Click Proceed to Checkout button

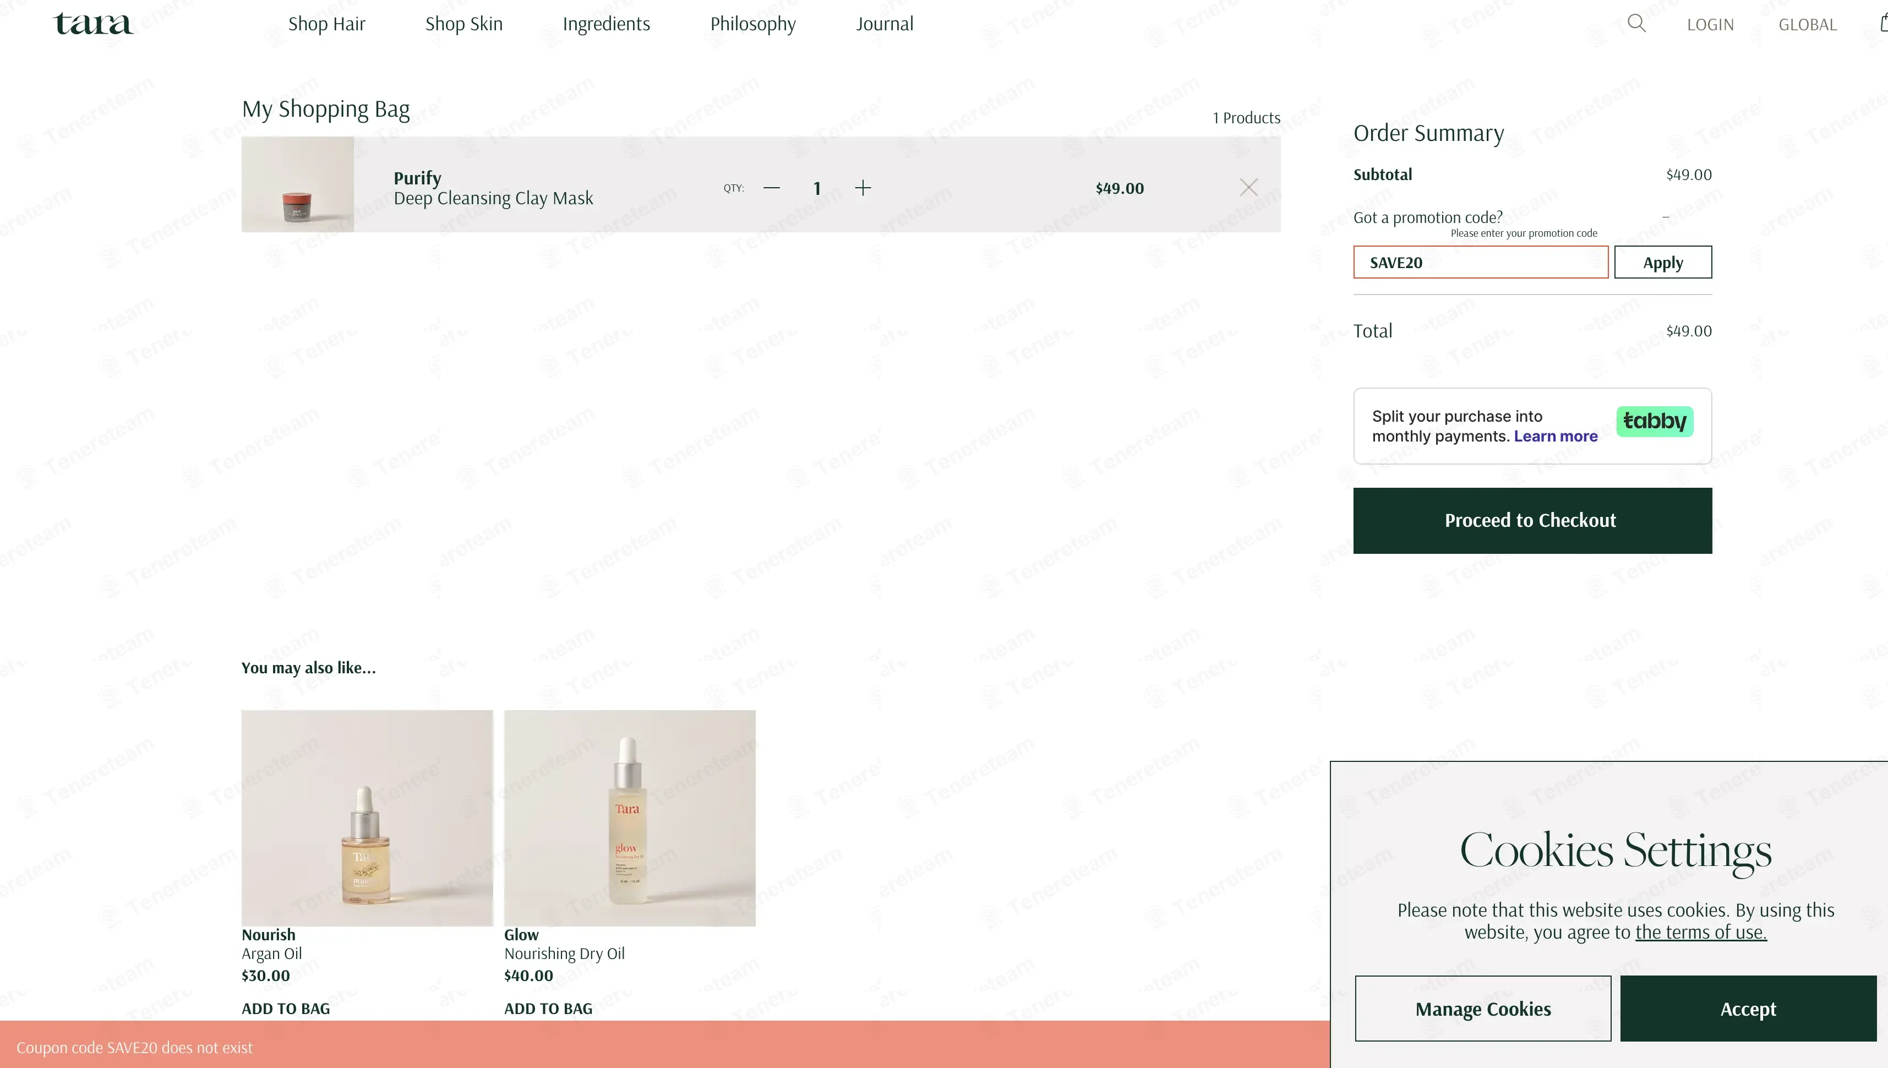[1532, 520]
